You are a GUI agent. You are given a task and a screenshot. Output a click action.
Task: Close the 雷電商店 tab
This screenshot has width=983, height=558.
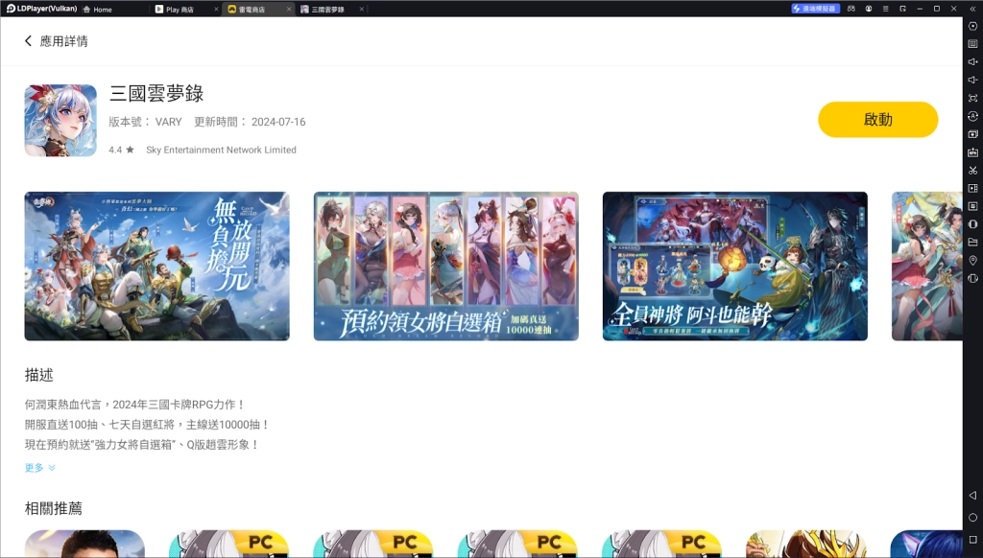click(x=289, y=10)
